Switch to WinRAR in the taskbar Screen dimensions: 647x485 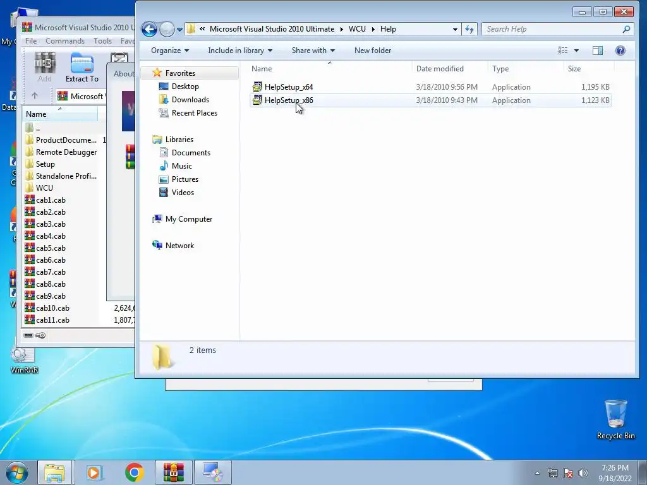173,472
